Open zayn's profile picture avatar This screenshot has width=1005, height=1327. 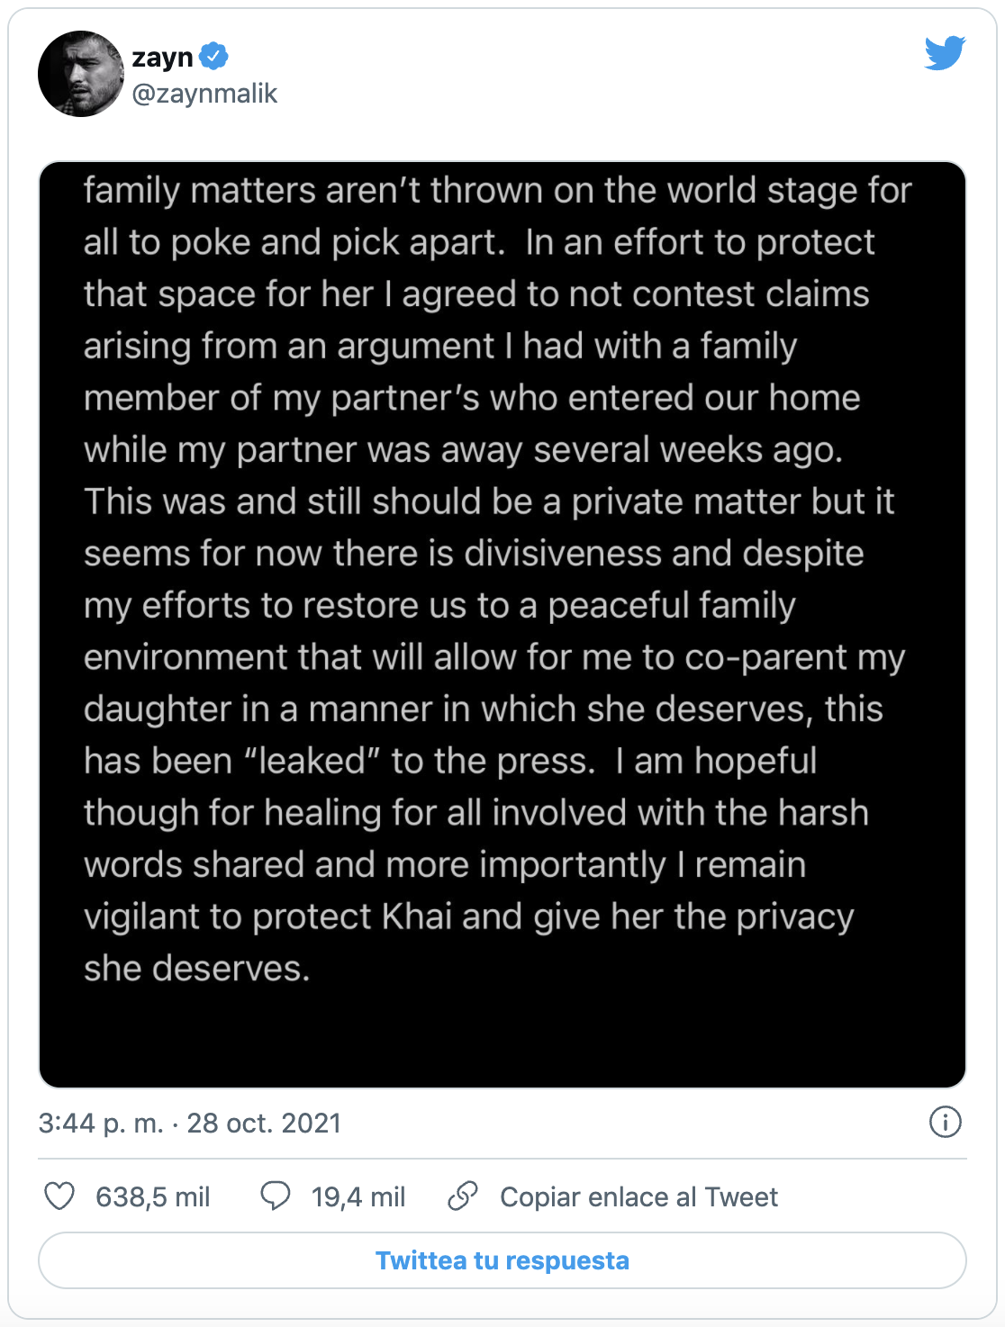pyautogui.click(x=81, y=74)
